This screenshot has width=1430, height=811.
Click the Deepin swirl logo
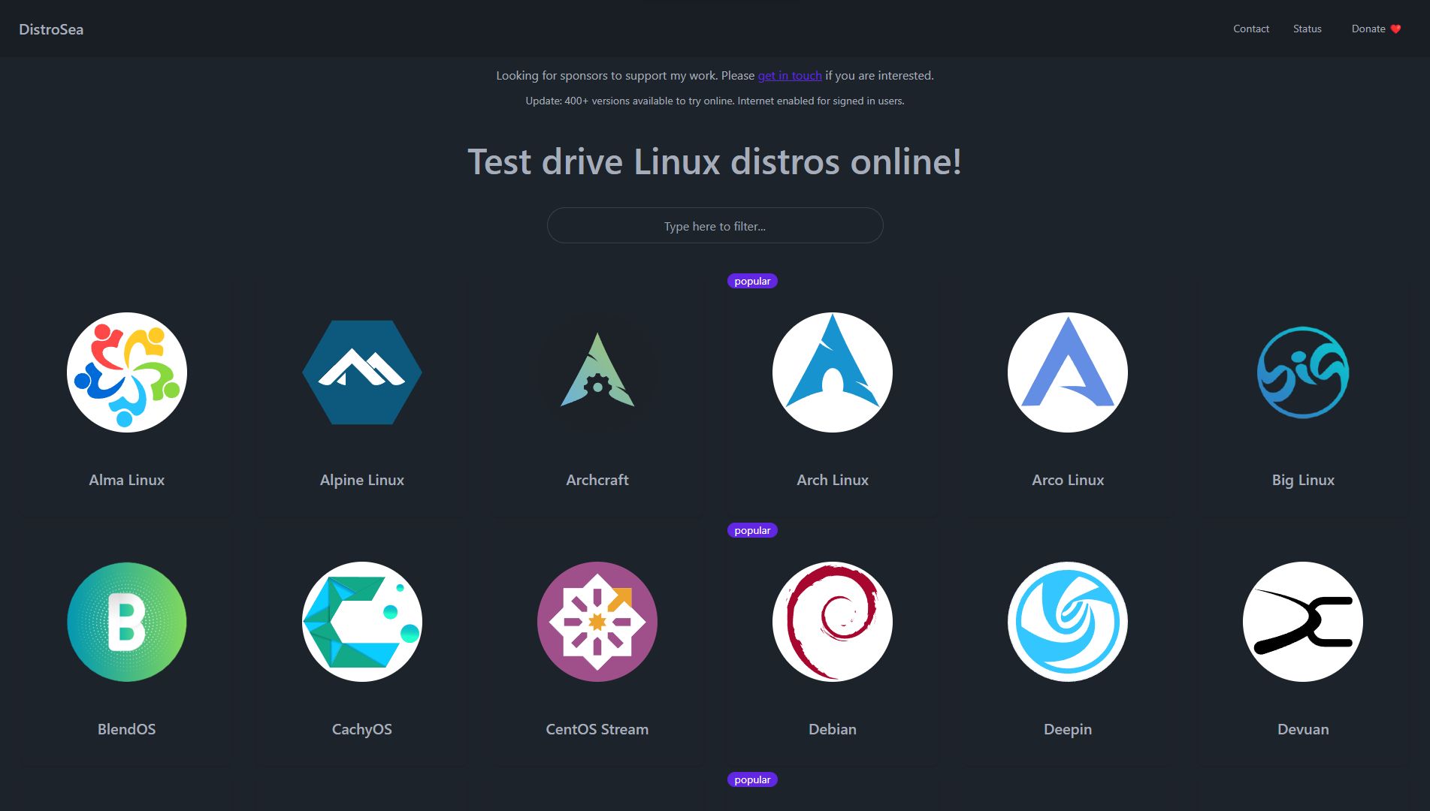[x=1067, y=622]
